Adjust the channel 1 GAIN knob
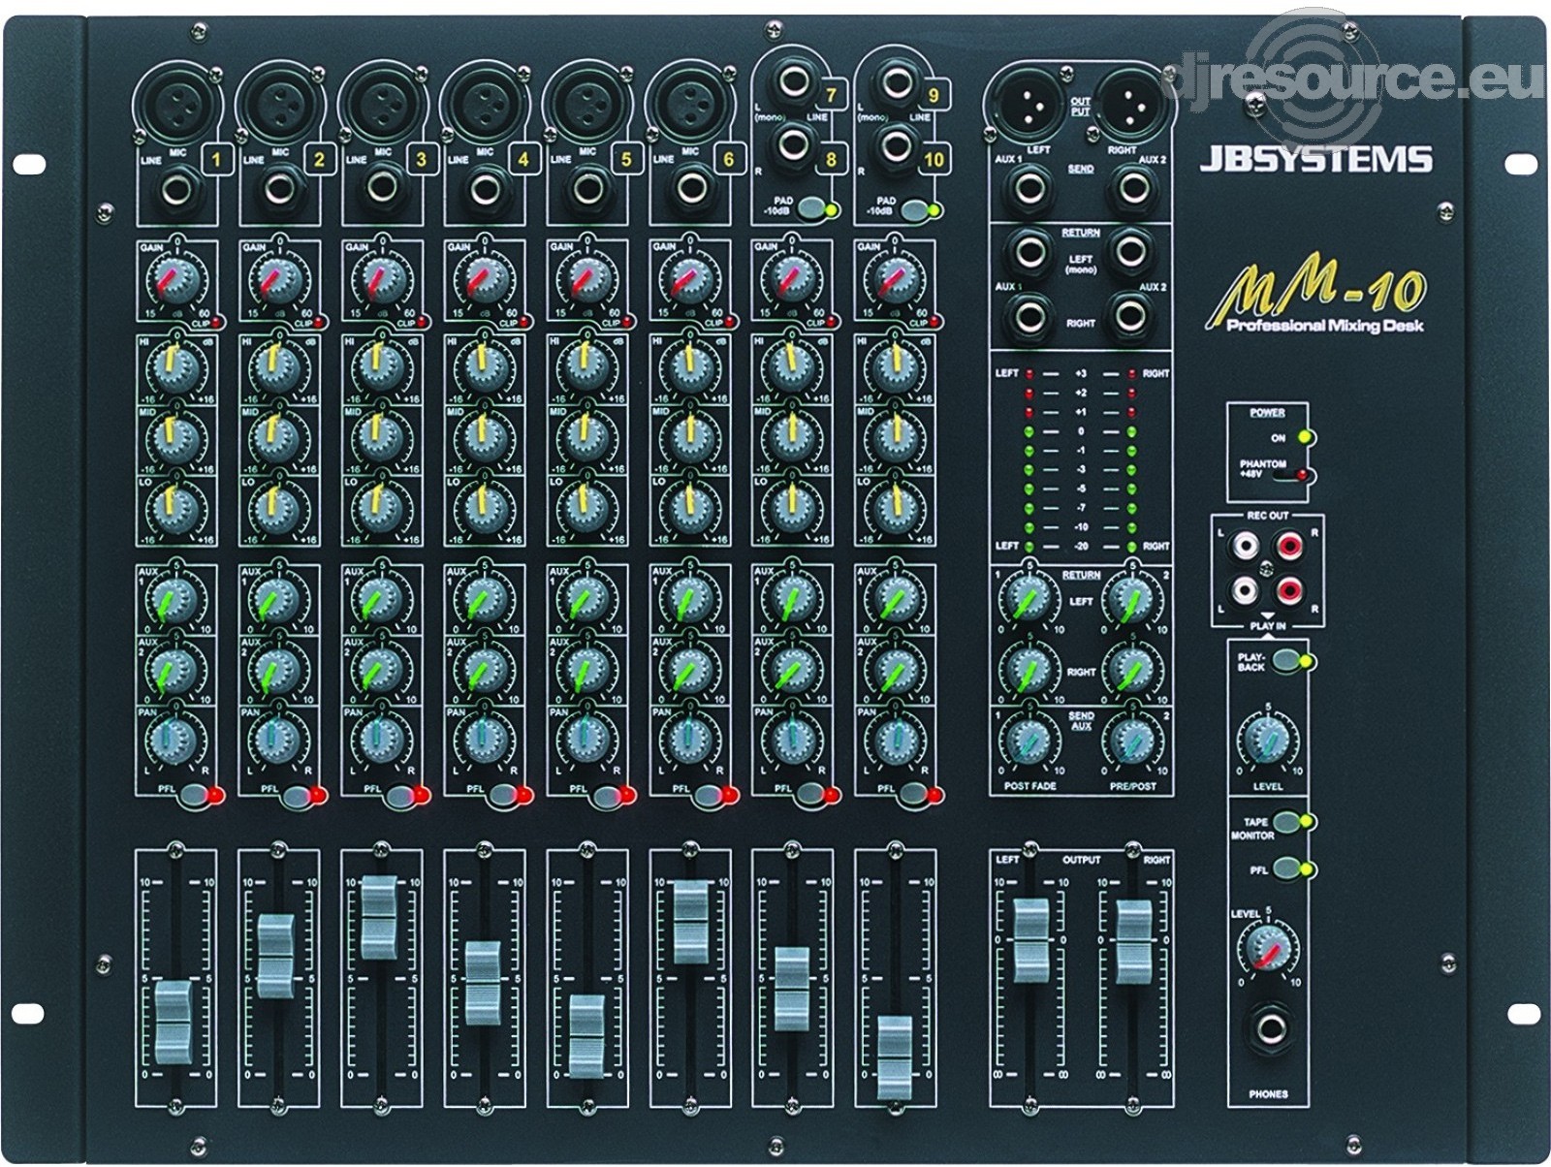 [174, 280]
